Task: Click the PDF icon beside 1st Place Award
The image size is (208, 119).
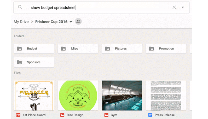Action: pyautogui.click(x=18, y=115)
